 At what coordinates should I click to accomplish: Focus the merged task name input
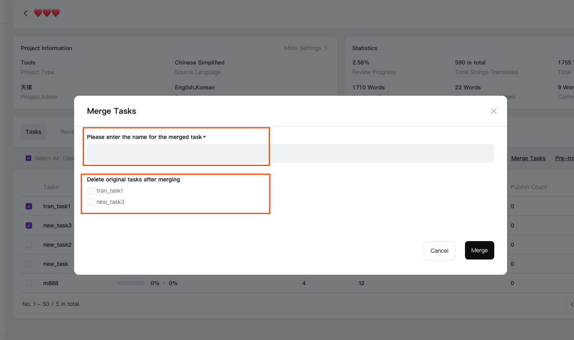point(290,153)
